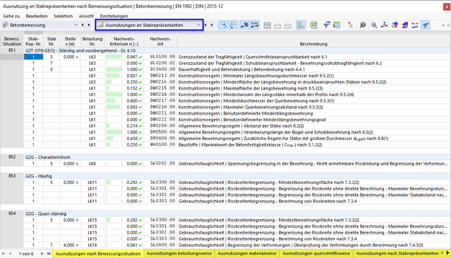Open the question mark info icon
The height and width of the screenshot is (258, 451).
pos(363,26)
